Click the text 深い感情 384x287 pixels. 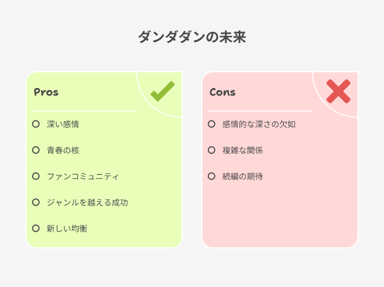(63, 124)
